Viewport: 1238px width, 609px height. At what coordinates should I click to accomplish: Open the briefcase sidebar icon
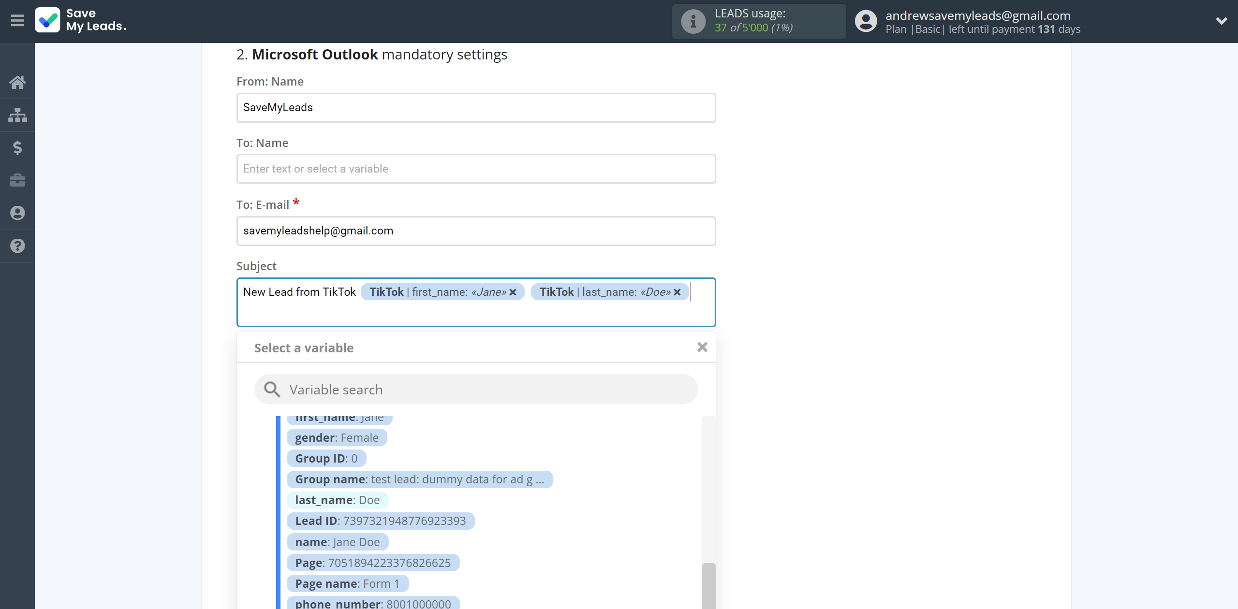point(17,180)
